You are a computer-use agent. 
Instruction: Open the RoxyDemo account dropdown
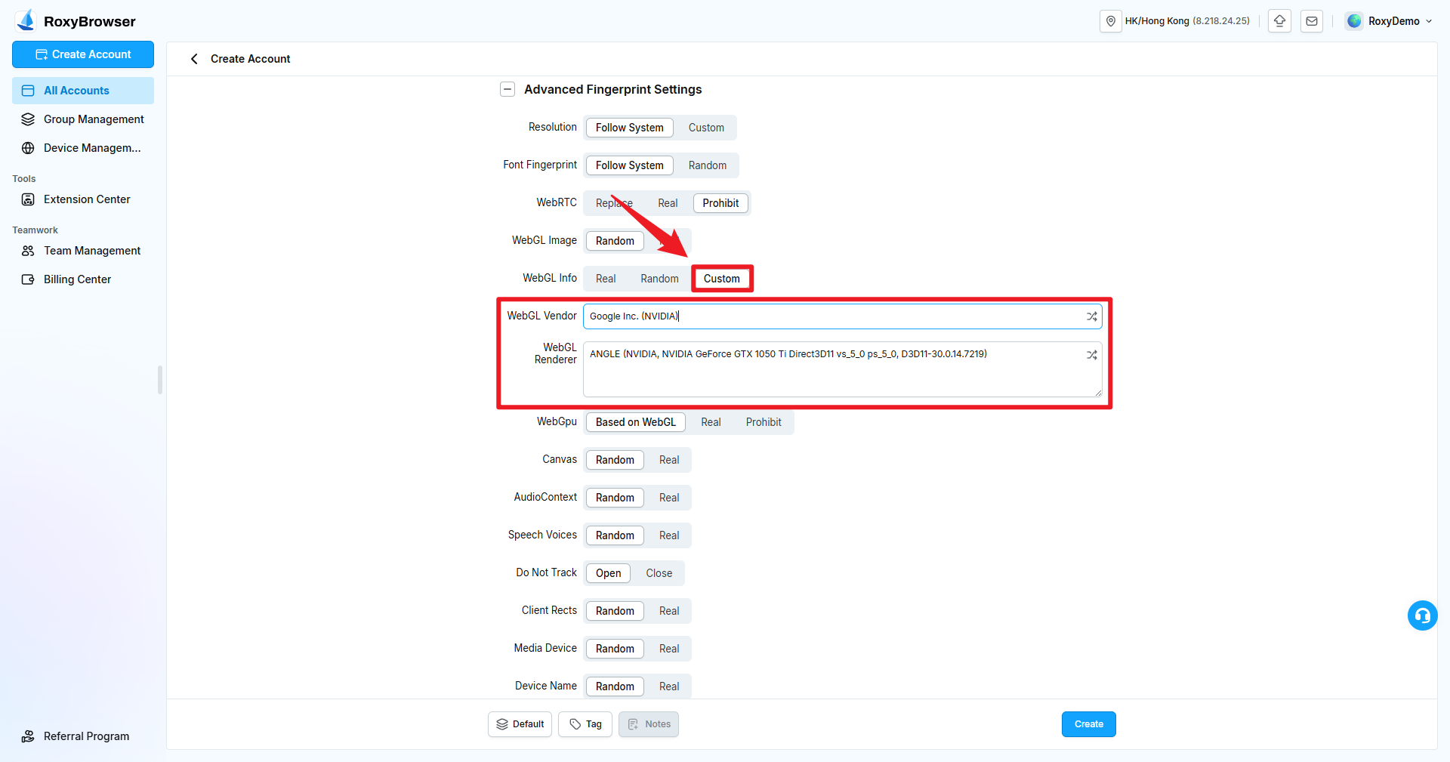(x=1389, y=21)
